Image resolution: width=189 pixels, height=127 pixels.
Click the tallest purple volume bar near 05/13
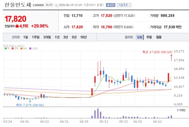[x=98, y=113]
